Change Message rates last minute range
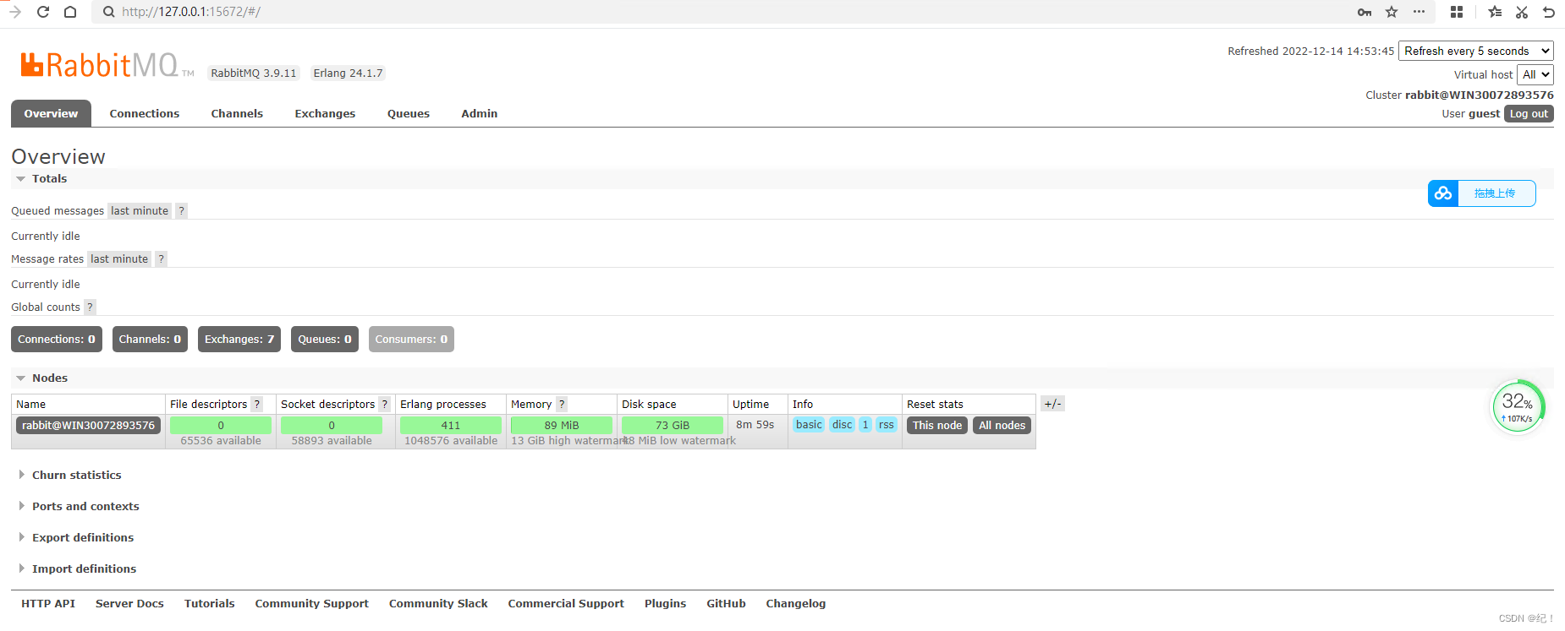This screenshot has height=631, width=1565. [x=119, y=259]
